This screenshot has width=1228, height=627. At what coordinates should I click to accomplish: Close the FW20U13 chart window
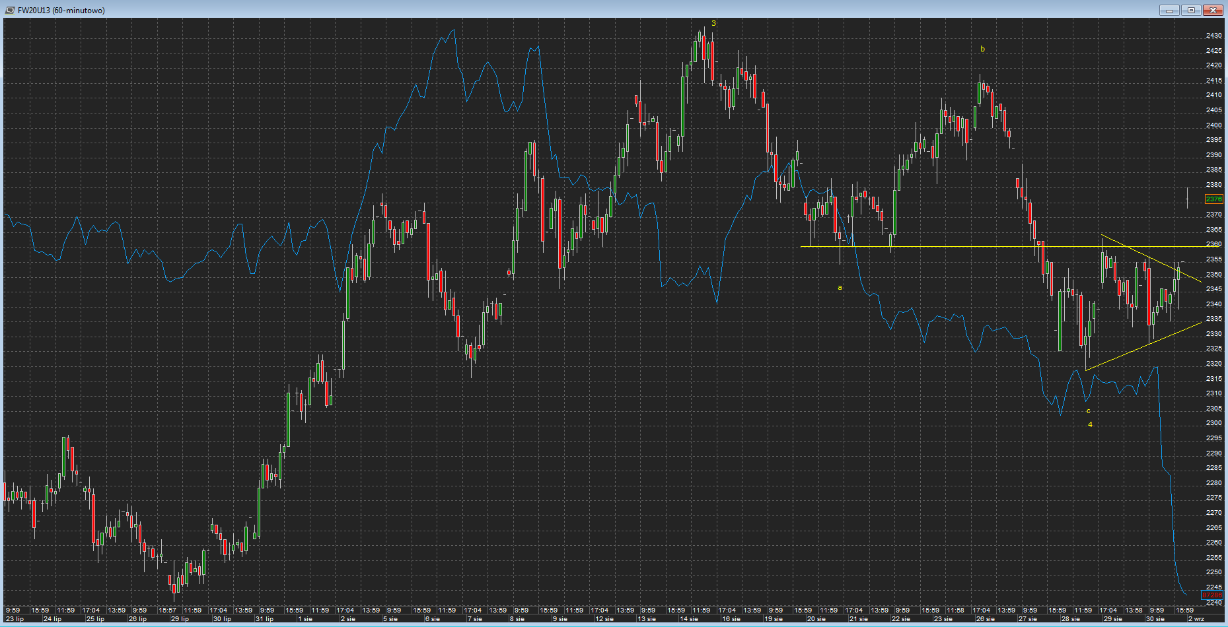coord(1213,10)
